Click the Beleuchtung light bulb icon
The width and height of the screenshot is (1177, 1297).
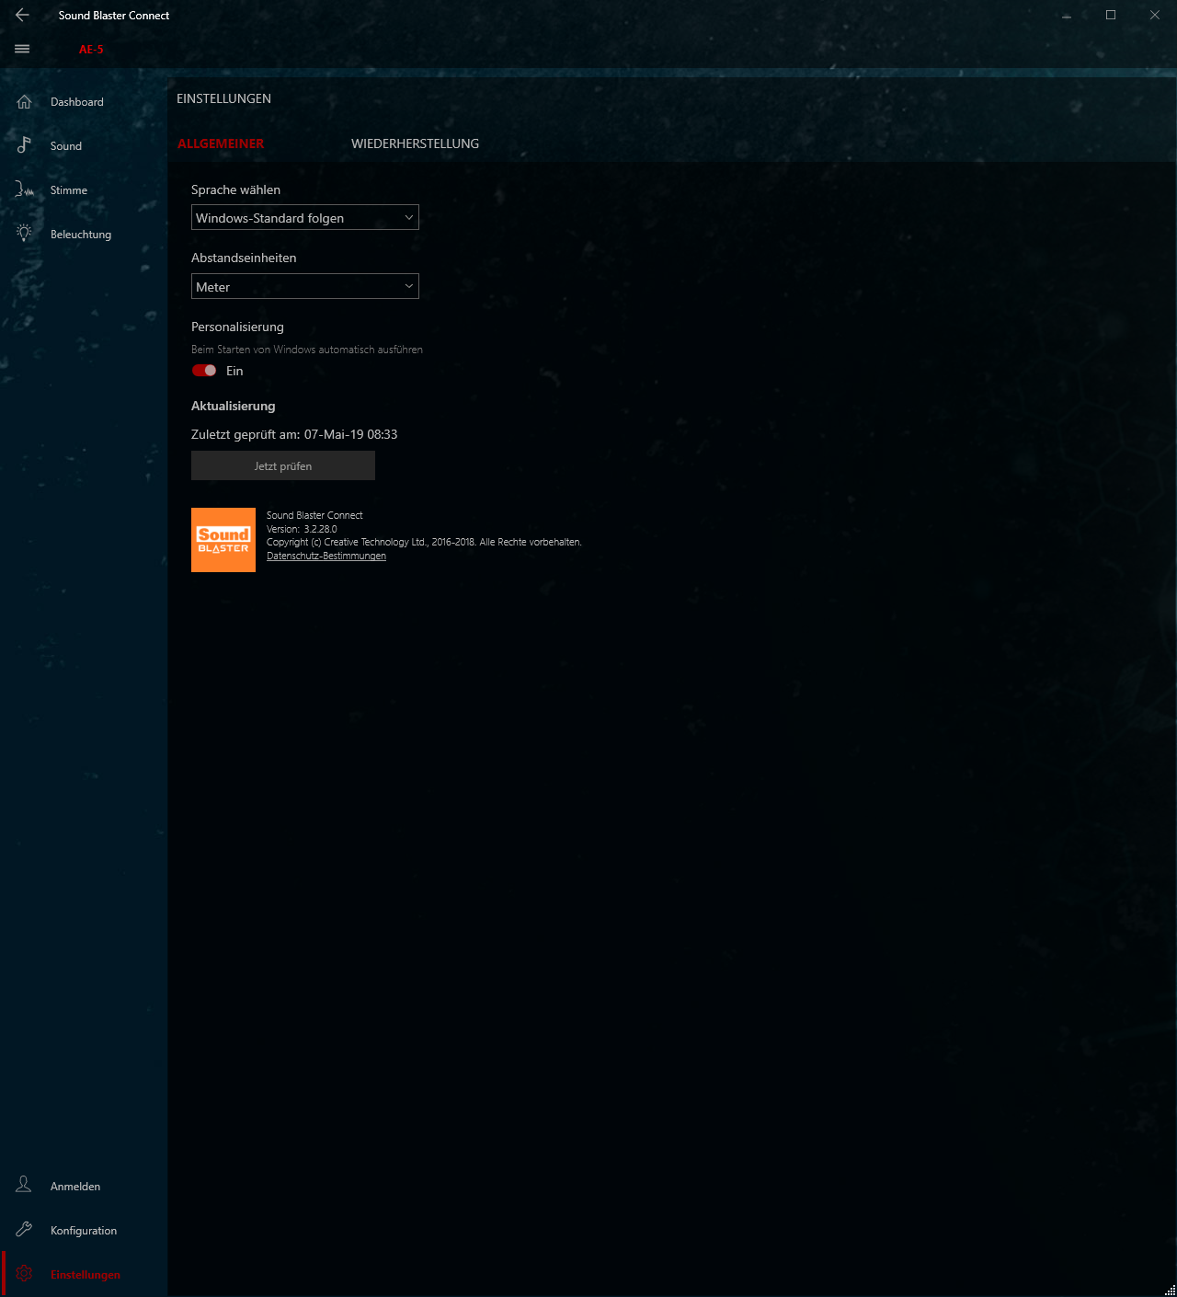[24, 233]
